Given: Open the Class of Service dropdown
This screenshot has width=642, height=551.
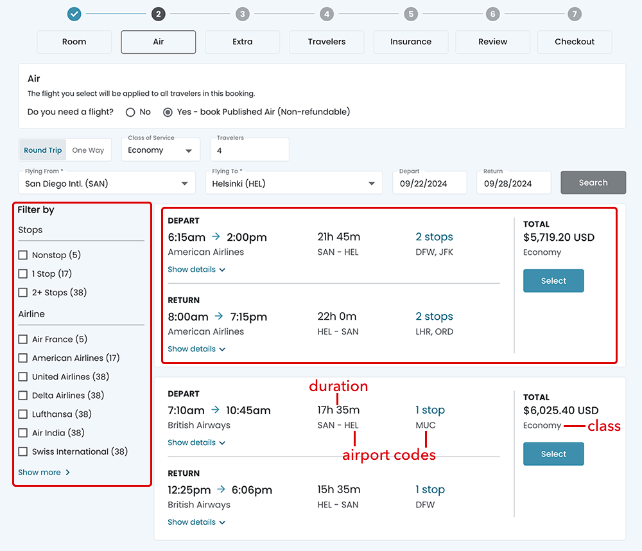Looking at the screenshot, I should pyautogui.click(x=160, y=150).
